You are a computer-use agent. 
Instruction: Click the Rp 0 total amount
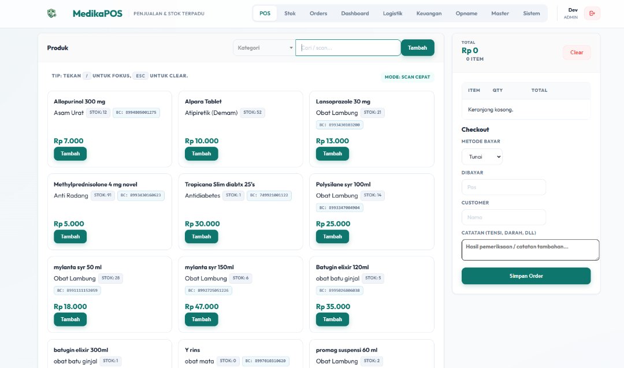click(470, 50)
